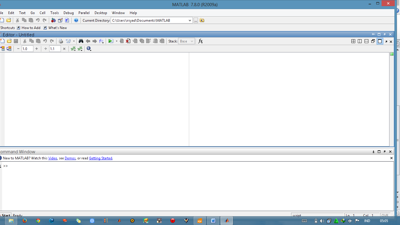Click the debug Step Out icon
400x225 pixels.
(x=148, y=41)
